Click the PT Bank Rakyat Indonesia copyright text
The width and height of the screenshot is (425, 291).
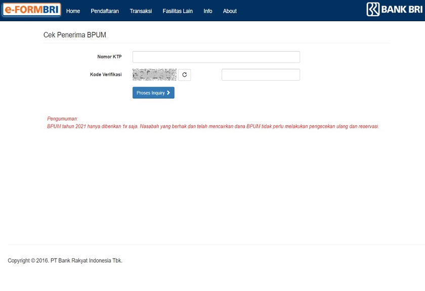65,261
